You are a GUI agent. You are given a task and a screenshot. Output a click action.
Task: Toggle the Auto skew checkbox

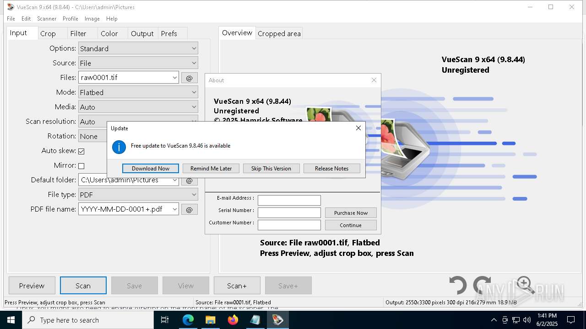coord(81,151)
